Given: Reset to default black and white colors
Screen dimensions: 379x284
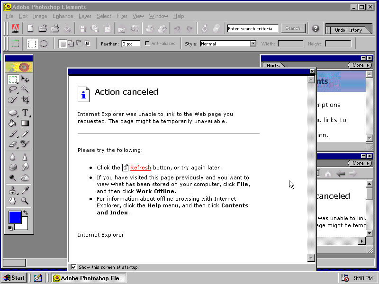Looking at the screenshot, I should [x=10, y=228].
